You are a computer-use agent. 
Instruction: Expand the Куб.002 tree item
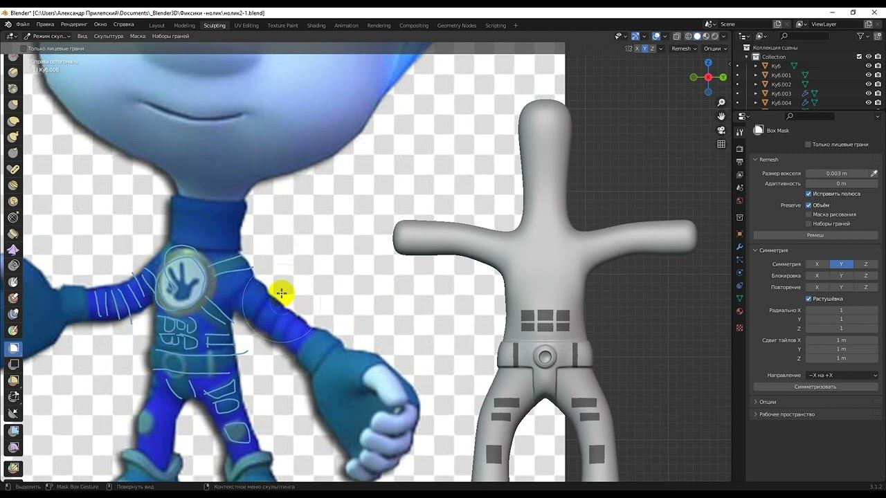(x=755, y=84)
